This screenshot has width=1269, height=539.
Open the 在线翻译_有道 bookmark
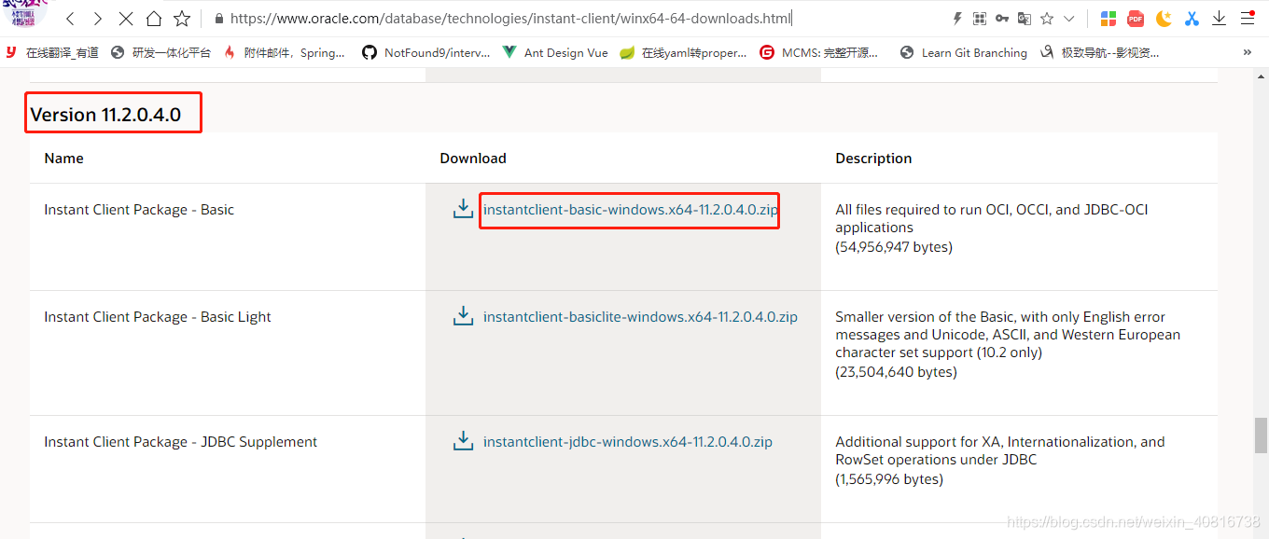click(x=52, y=53)
